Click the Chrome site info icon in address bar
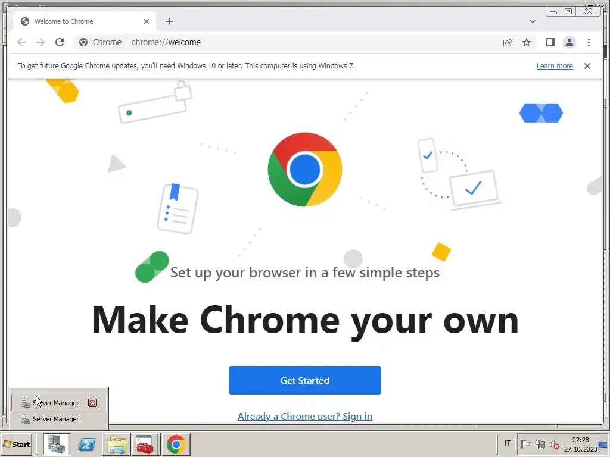The width and height of the screenshot is (610, 457). click(83, 42)
